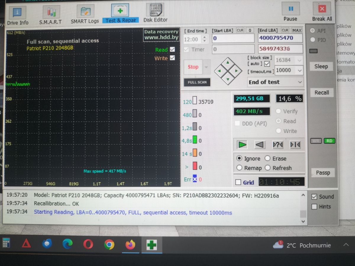Pause the running scan
Screen dimensions: 355x266
click(x=291, y=12)
